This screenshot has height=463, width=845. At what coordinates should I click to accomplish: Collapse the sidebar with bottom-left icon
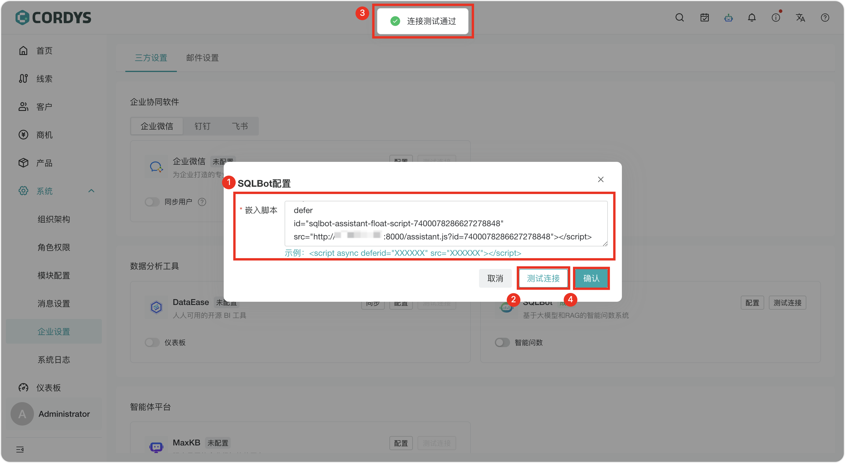(20, 449)
